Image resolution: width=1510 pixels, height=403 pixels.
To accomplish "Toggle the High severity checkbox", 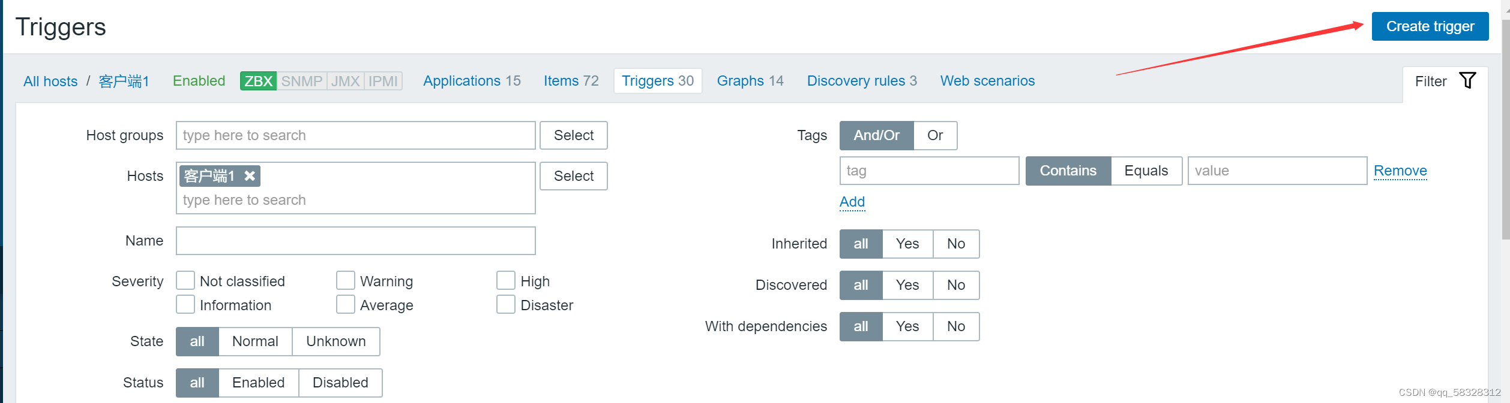I will (x=506, y=281).
